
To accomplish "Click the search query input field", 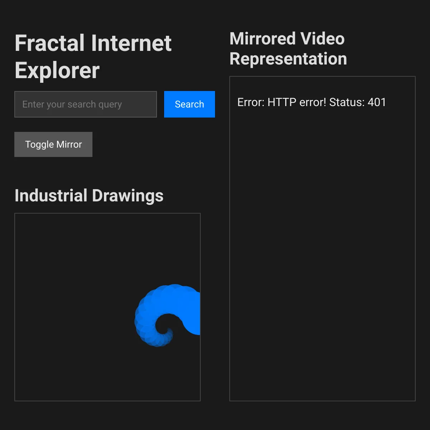I will pos(86,104).
